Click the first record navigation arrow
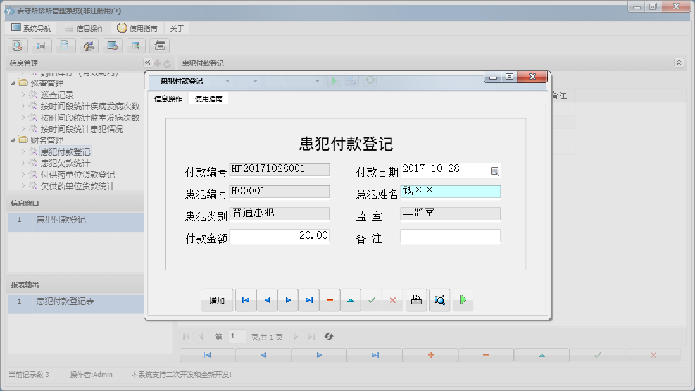 (x=246, y=300)
